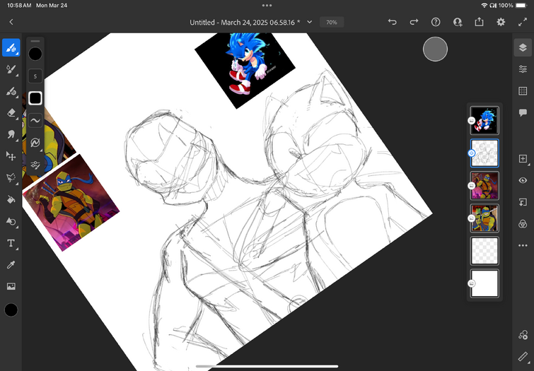Open Layer properties panel

(523, 69)
